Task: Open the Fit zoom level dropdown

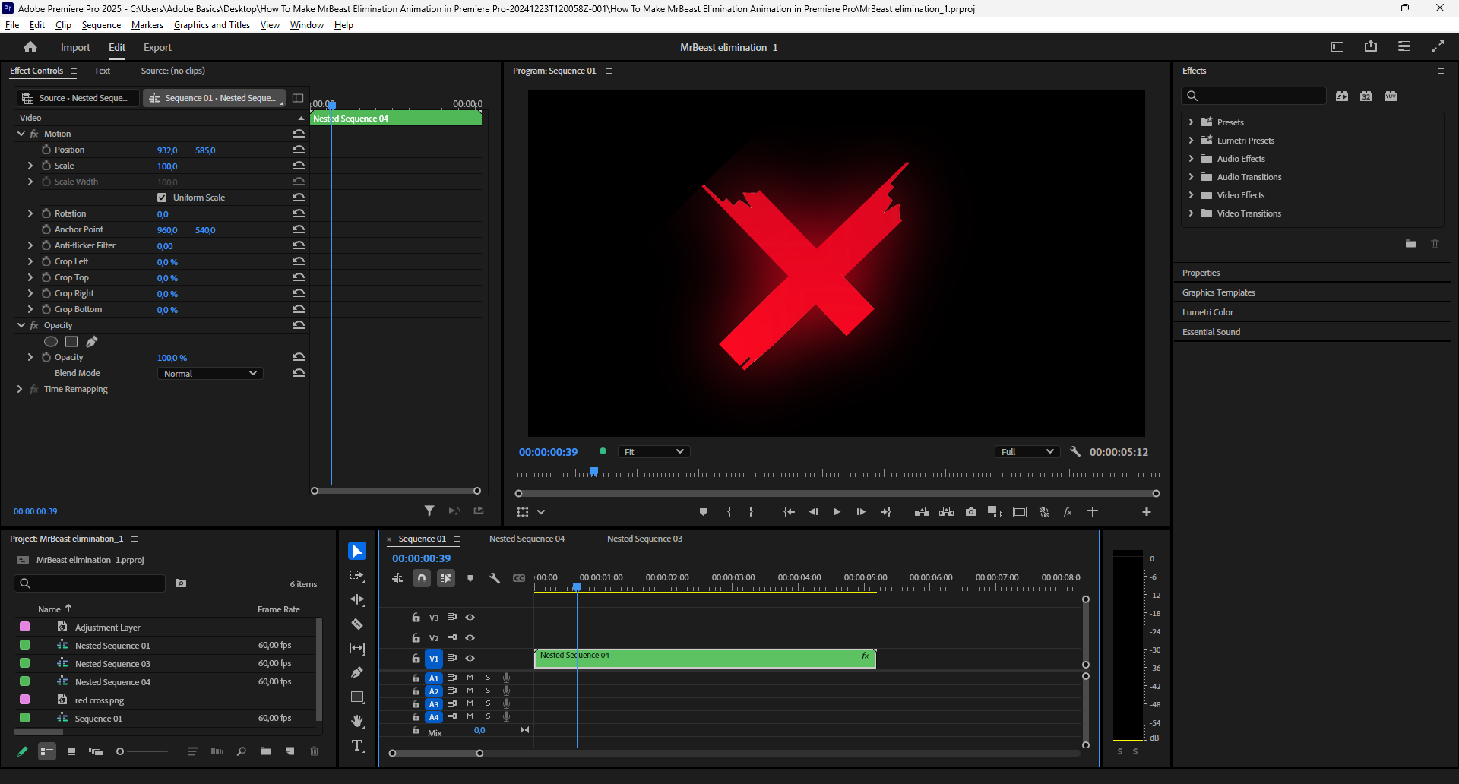Action: click(x=654, y=452)
